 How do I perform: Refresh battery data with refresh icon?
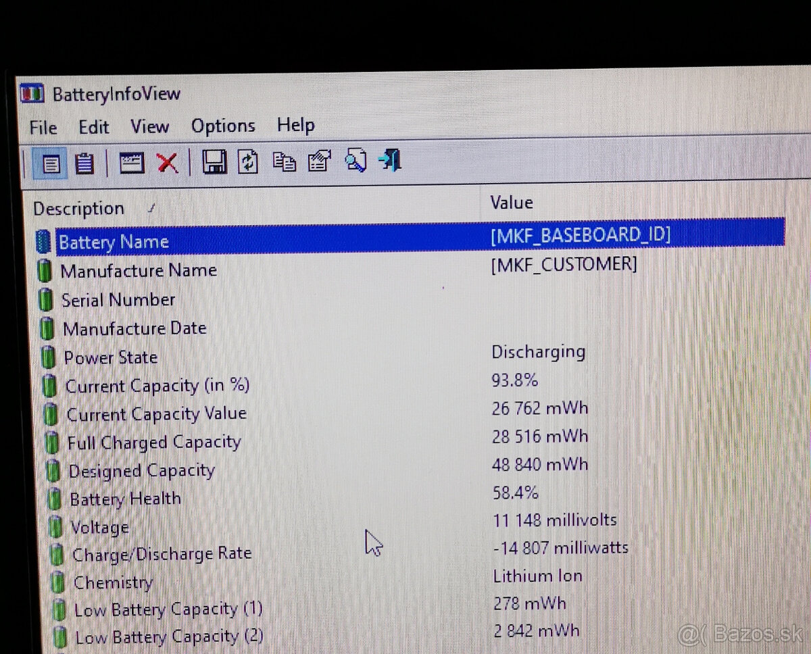point(249,162)
